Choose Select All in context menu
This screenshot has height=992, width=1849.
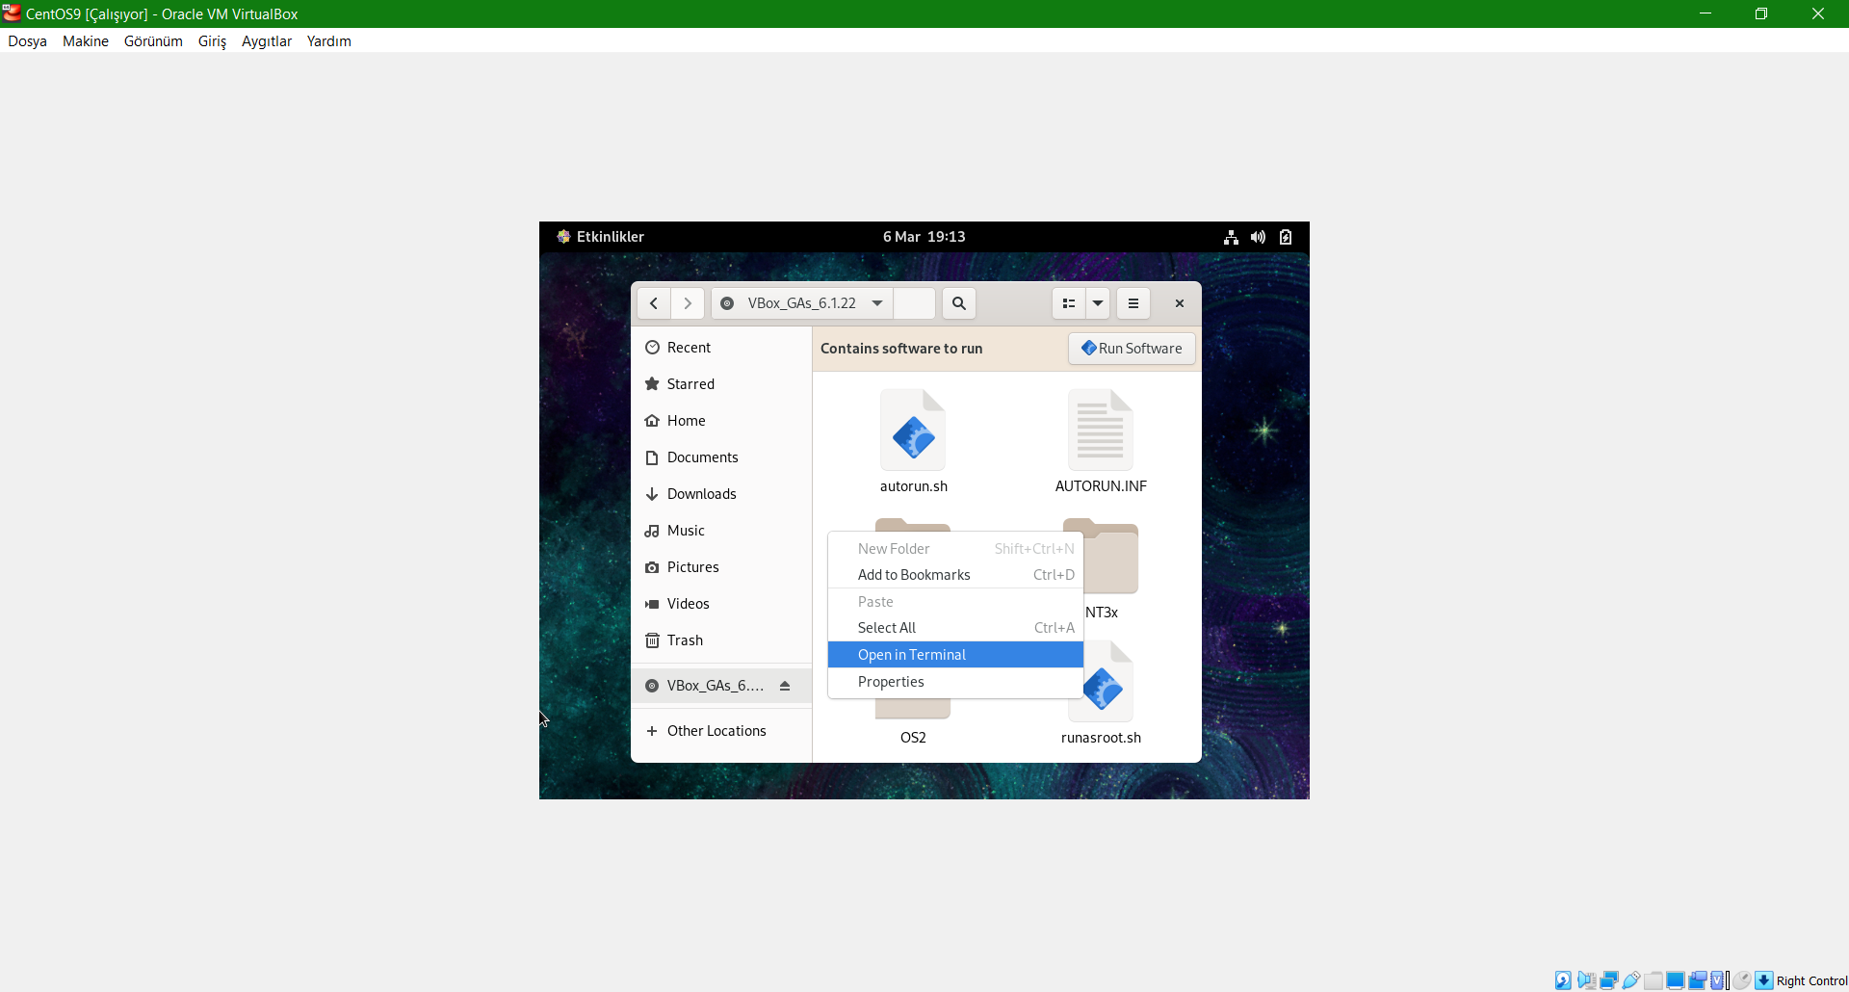pyautogui.click(x=955, y=628)
